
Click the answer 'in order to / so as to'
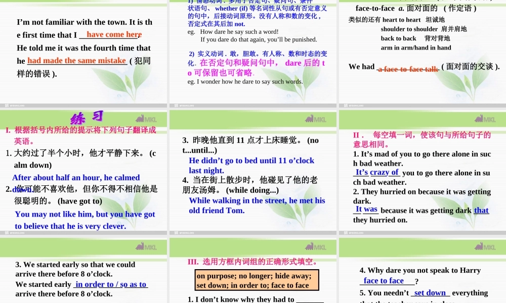click(x=110, y=284)
